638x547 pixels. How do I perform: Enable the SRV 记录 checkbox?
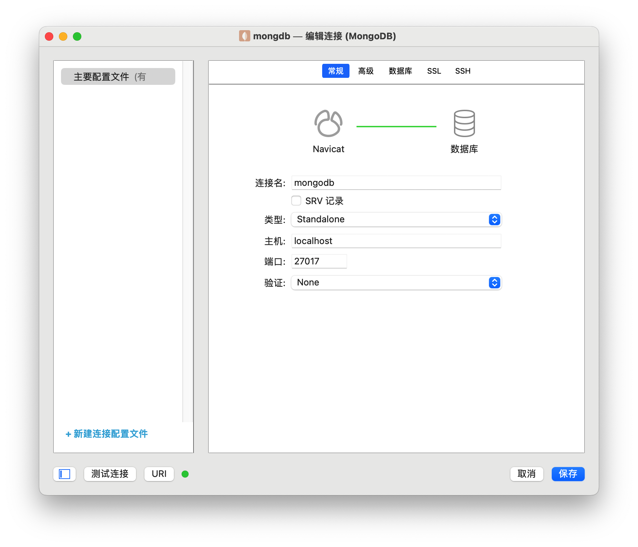(x=296, y=201)
